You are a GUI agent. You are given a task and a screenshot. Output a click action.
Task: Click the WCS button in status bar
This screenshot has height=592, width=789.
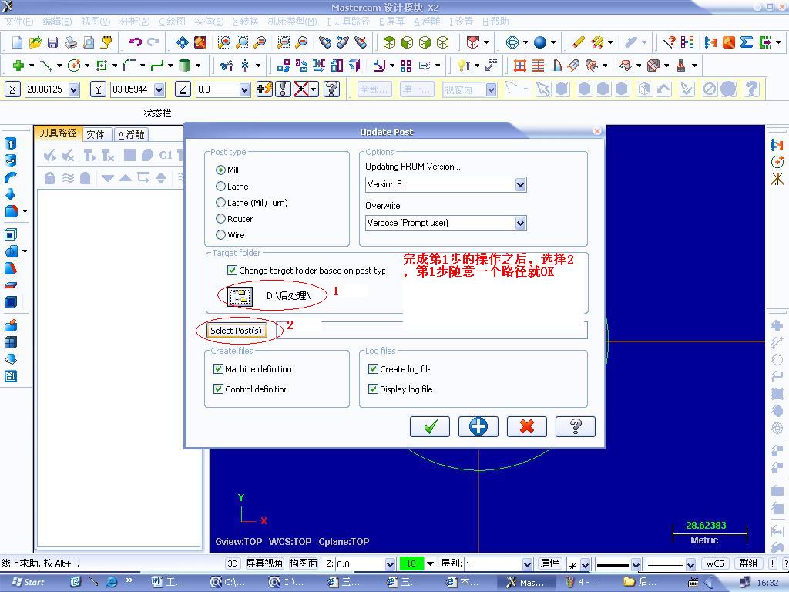click(714, 563)
